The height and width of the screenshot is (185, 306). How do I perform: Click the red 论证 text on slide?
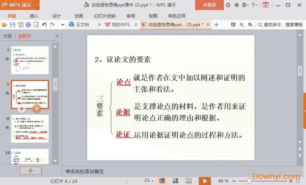tap(123, 134)
